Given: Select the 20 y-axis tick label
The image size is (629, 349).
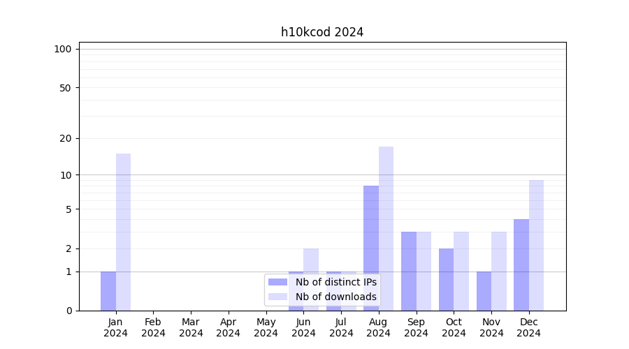Looking at the screenshot, I should [x=66, y=138].
